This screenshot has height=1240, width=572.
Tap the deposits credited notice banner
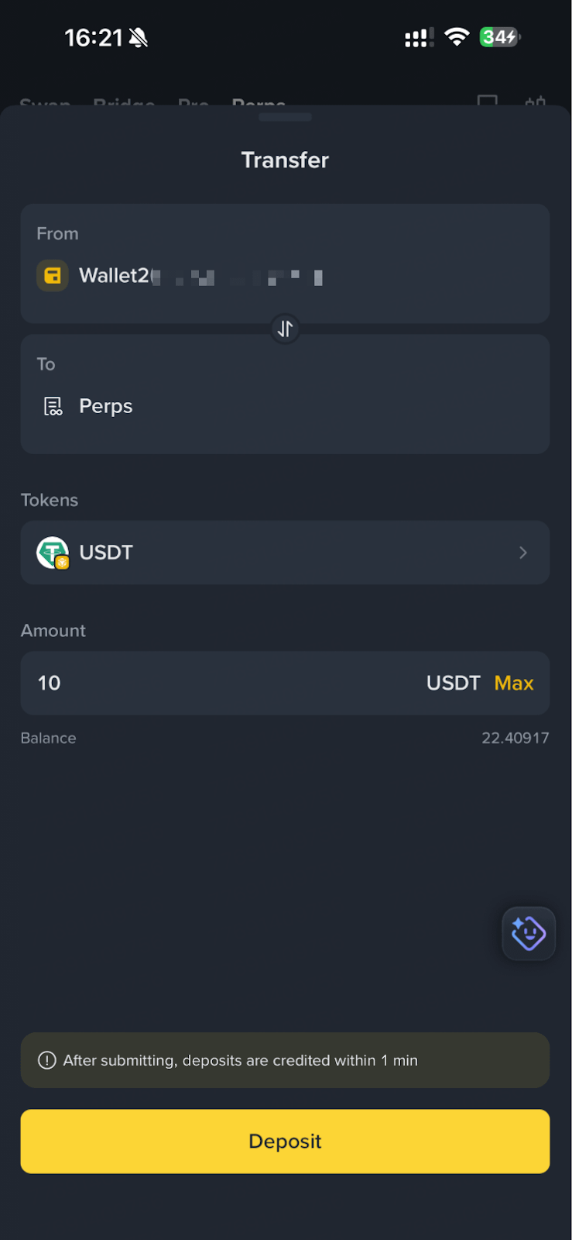point(285,1060)
